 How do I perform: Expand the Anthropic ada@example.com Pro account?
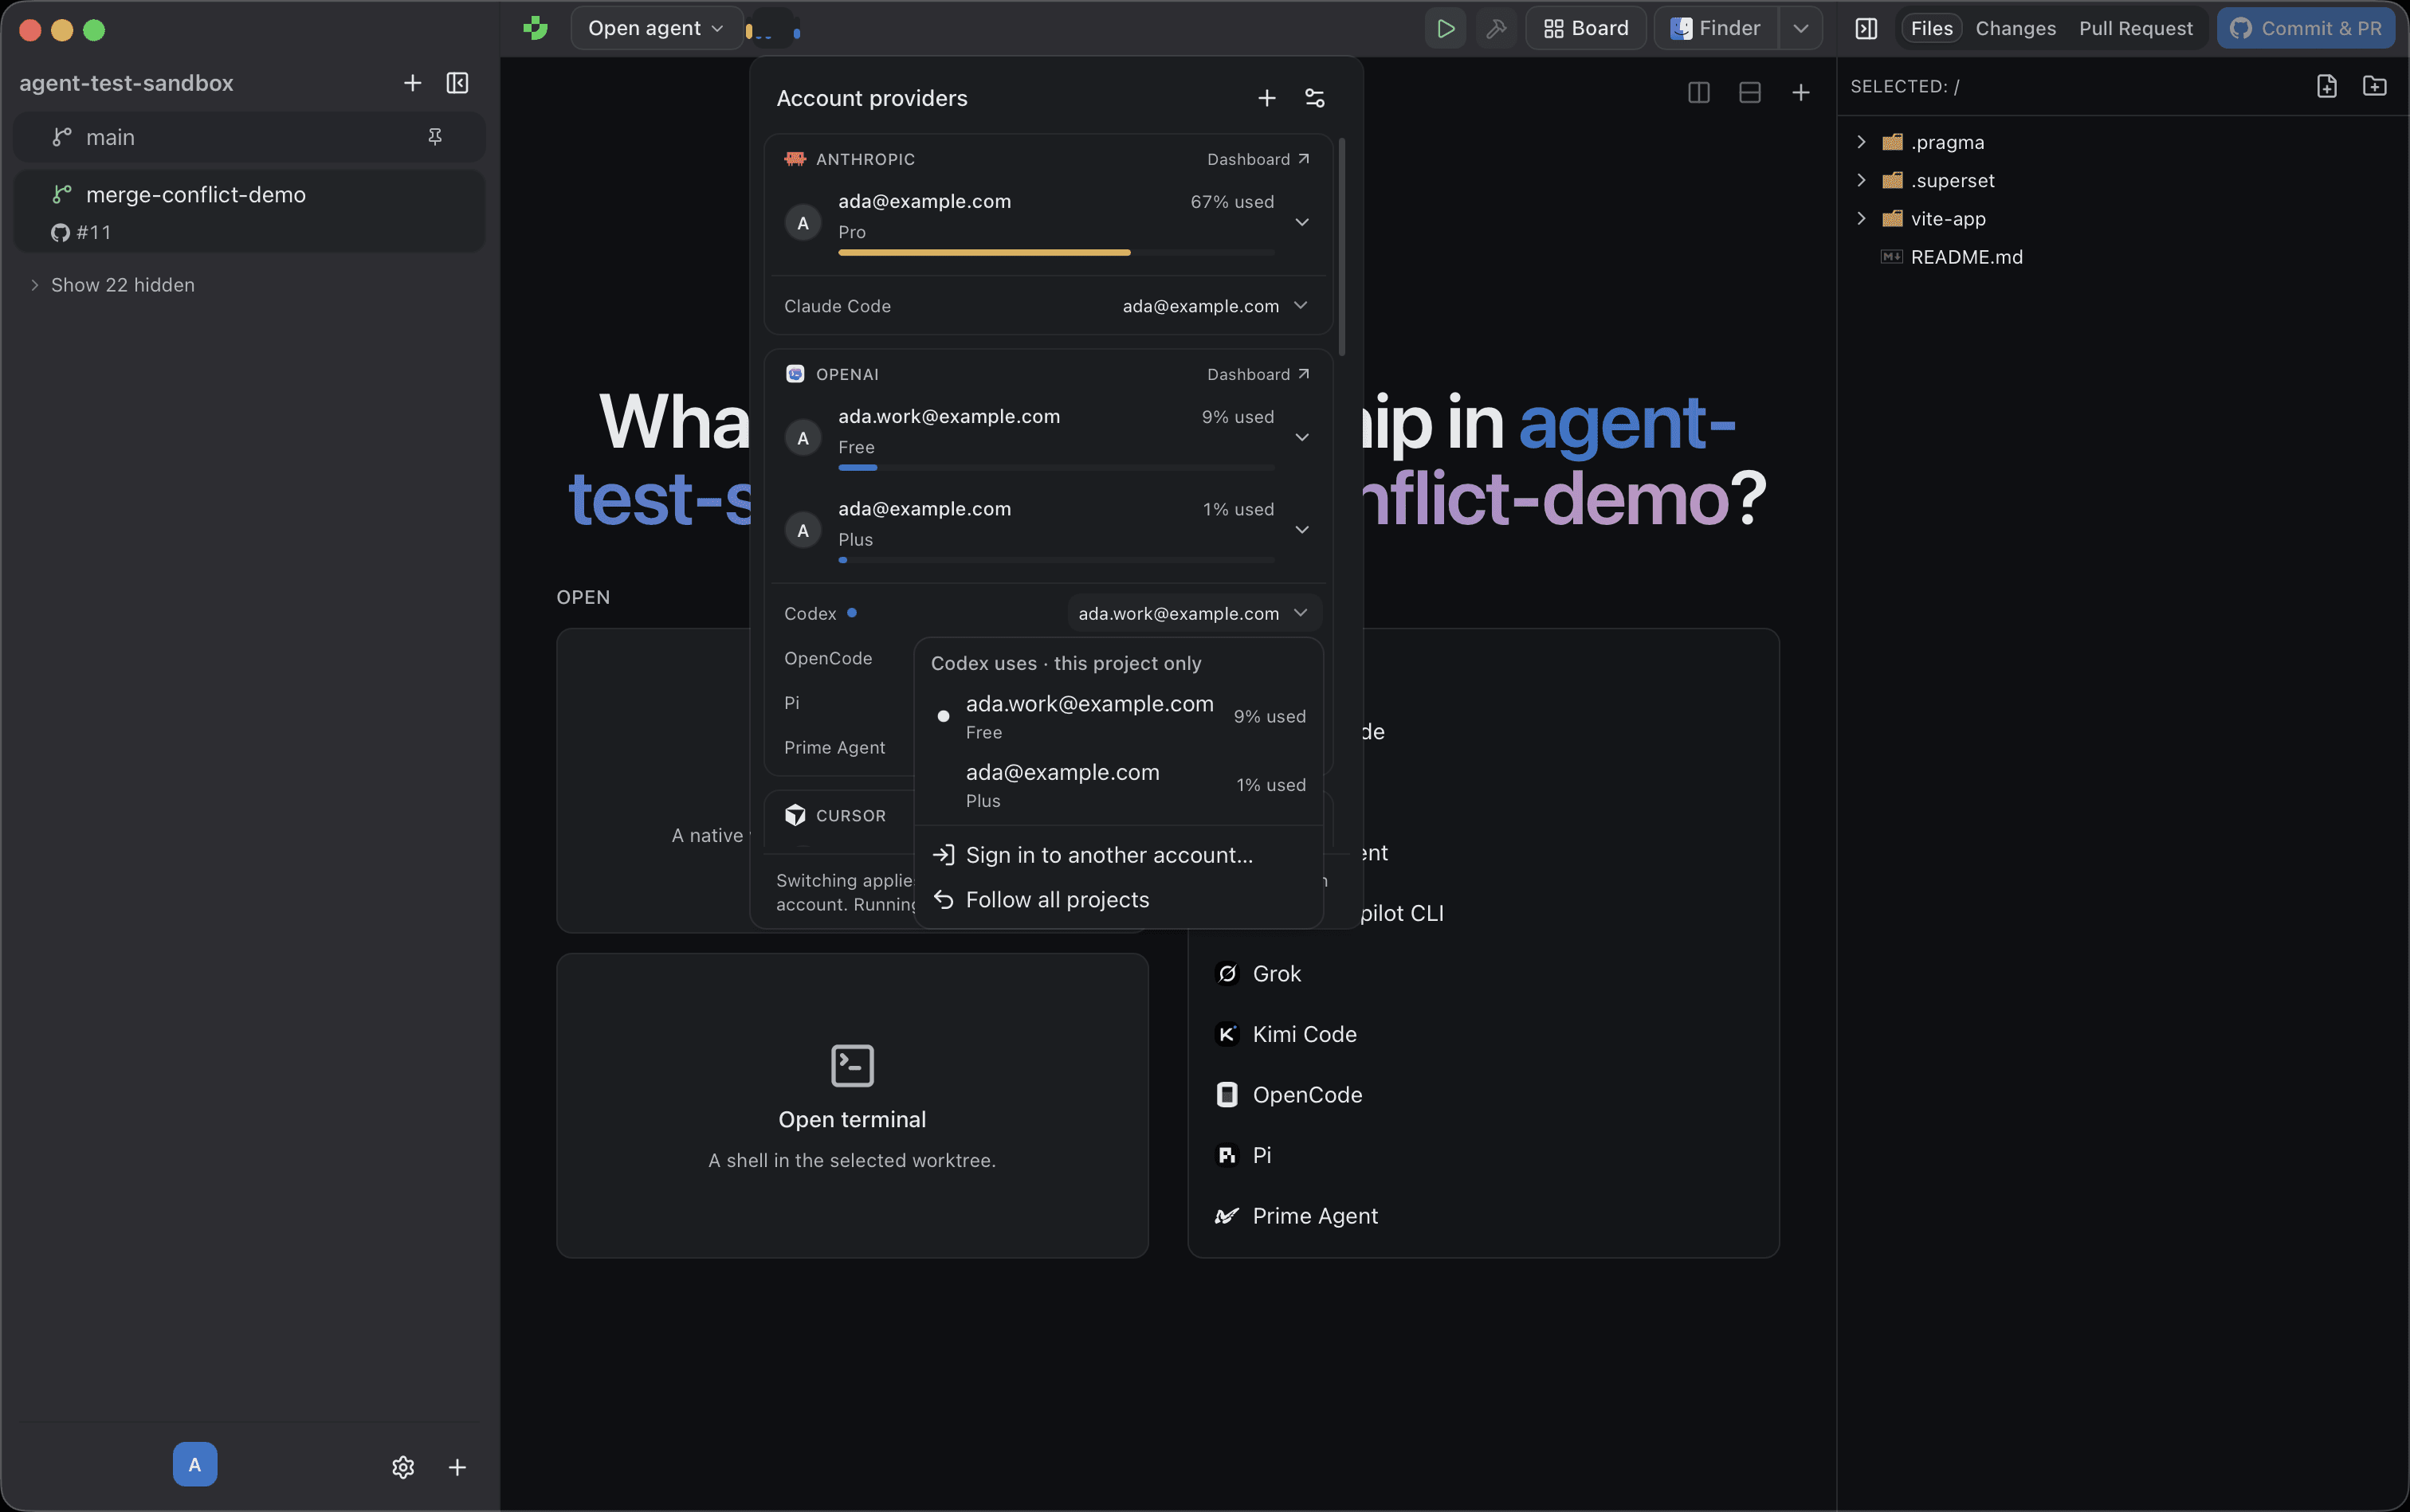coord(1301,222)
